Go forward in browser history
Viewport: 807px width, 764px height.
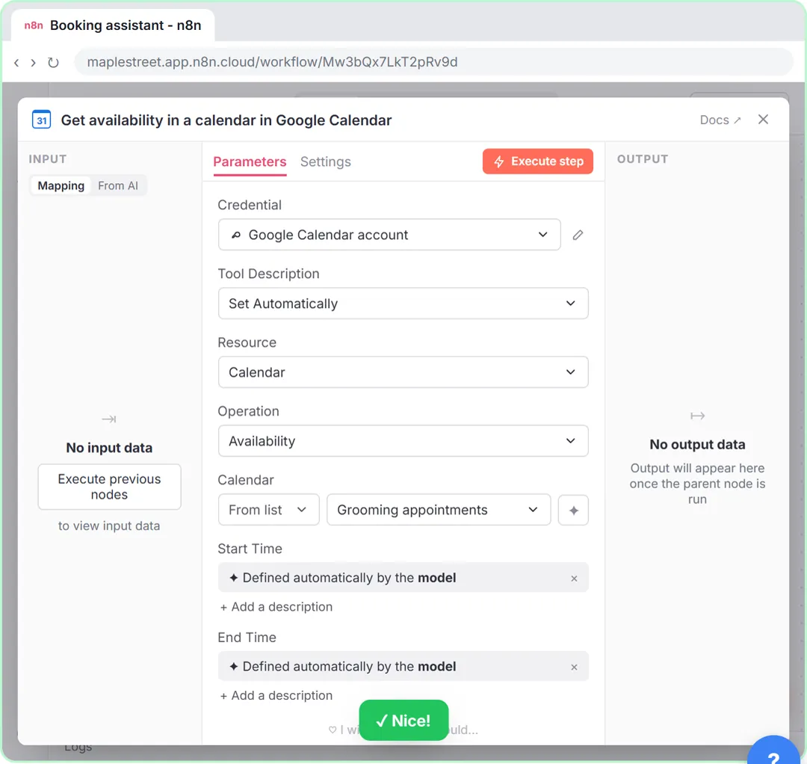tap(34, 62)
